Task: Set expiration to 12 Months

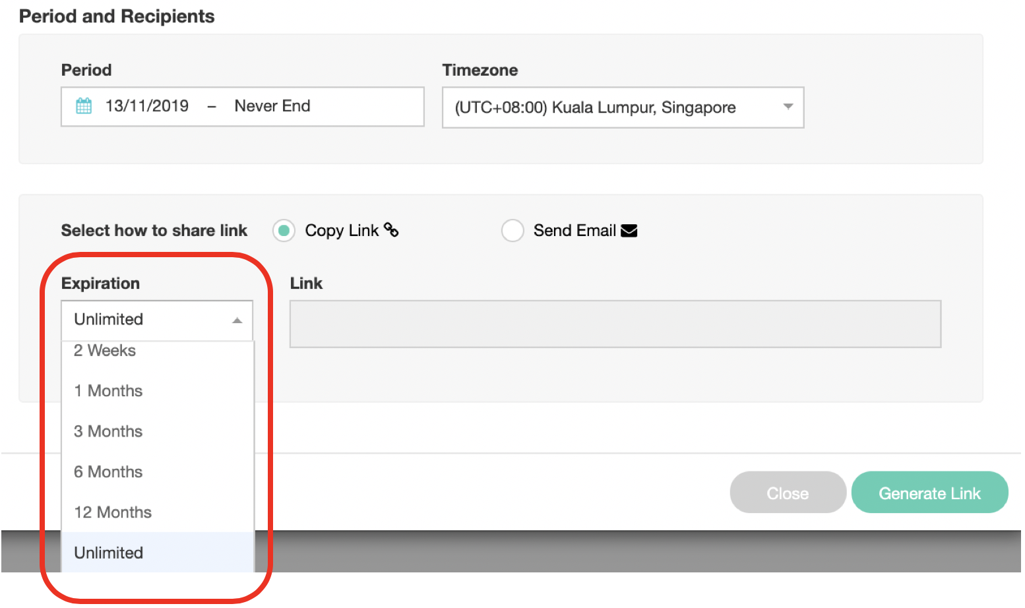Action: coord(113,512)
